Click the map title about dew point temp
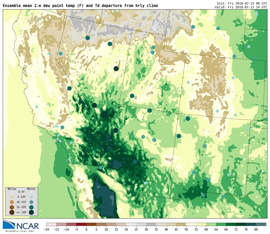The image size is (270, 234). click(80, 6)
